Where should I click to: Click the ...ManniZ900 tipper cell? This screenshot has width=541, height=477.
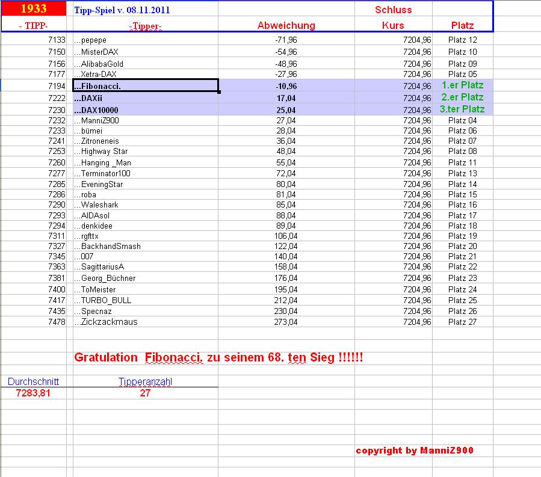tap(145, 120)
